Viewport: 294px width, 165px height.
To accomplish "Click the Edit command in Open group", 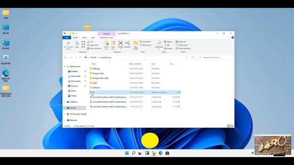I will (167, 45).
